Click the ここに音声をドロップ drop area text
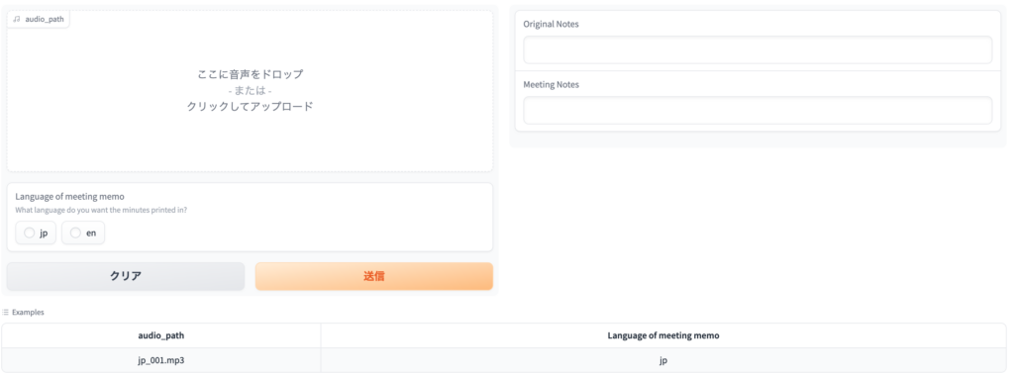1014x375 pixels. pyautogui.click(x=251, y=74)
